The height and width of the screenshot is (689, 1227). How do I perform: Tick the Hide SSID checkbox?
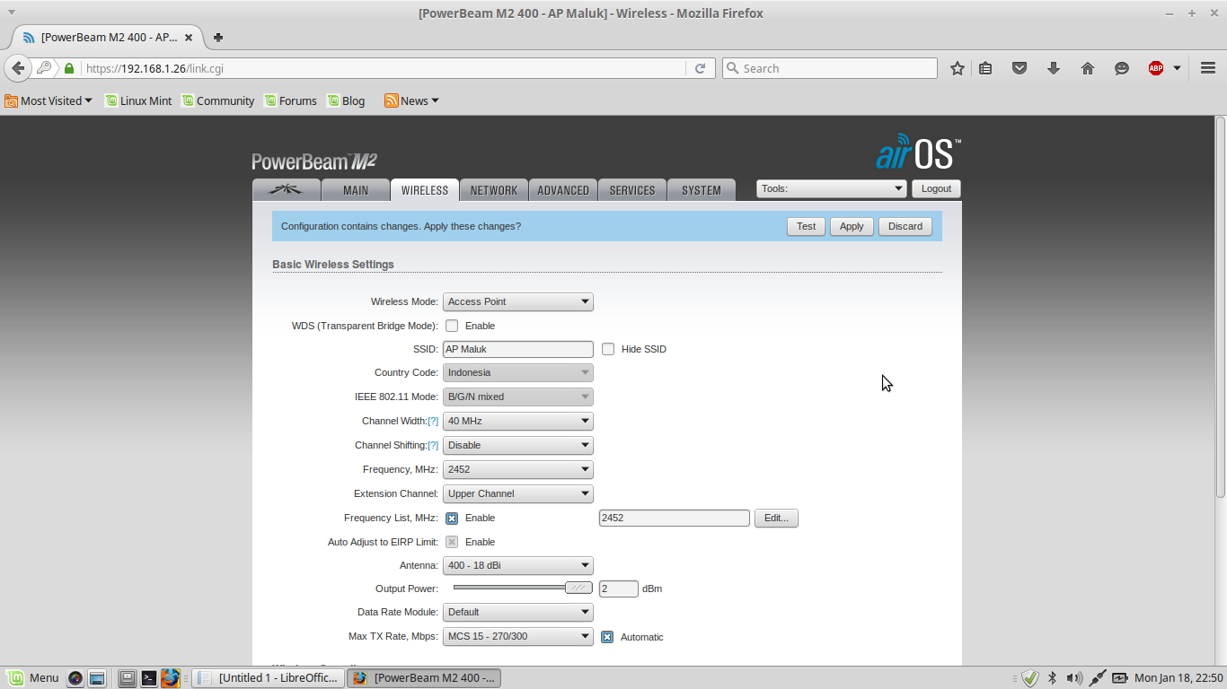click(x=608, y=349)
